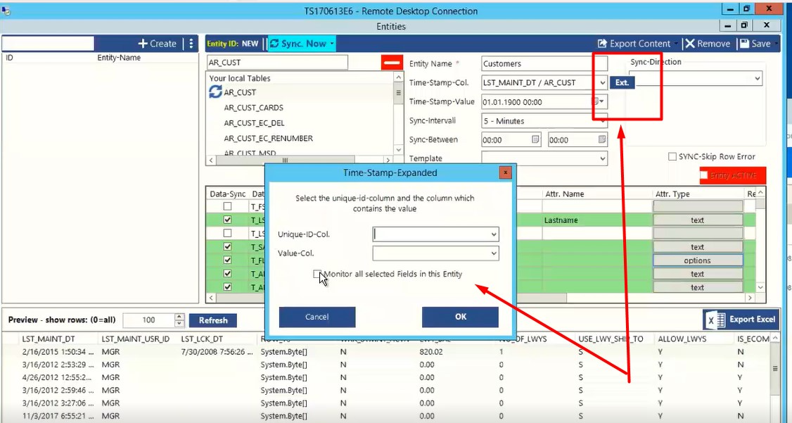Toggle SYNC-Skip Row Error checkbox

(x=672, y=157)
